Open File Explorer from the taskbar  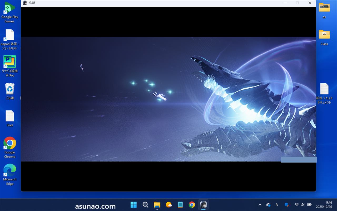point(157,205)
